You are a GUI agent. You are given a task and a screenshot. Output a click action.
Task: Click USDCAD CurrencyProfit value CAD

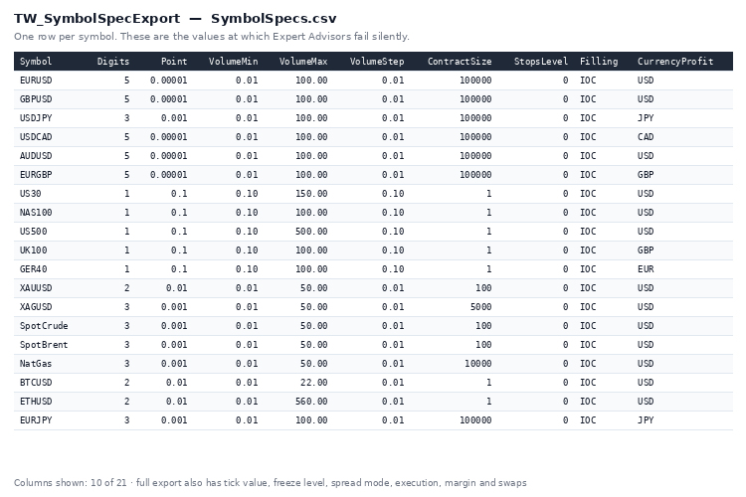pyautogui.click(x=646, y=137)
